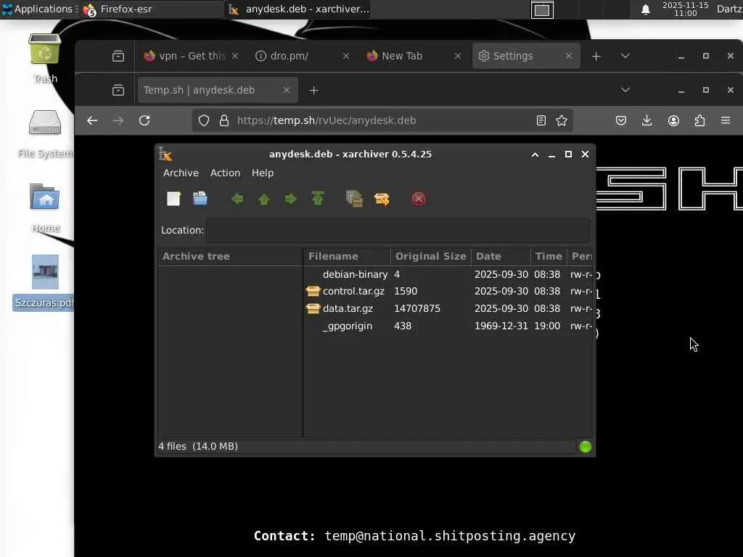Click the 14707875 size cell
Viewport: 743px width, 557px height.
tap(417, 308)
